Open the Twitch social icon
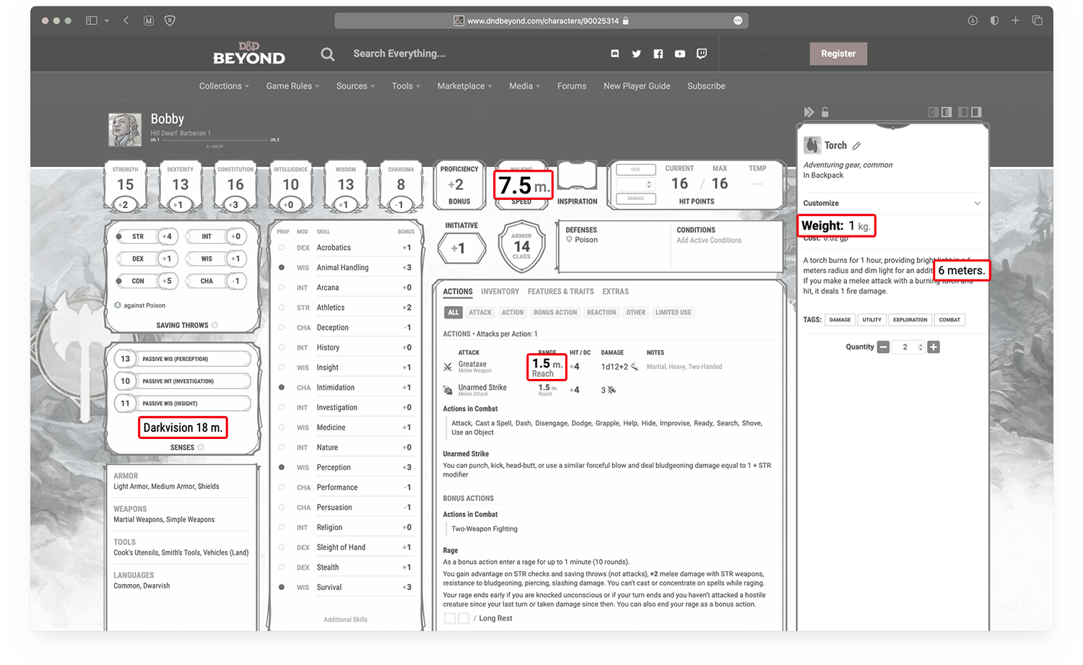Screen dimensions: 1083x665 coord(701,53)
